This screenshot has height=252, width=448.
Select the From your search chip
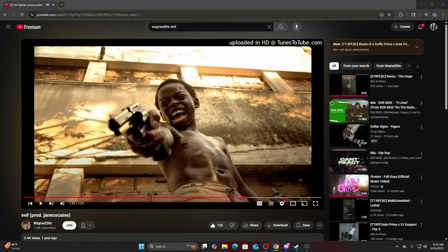pos(356,66)
